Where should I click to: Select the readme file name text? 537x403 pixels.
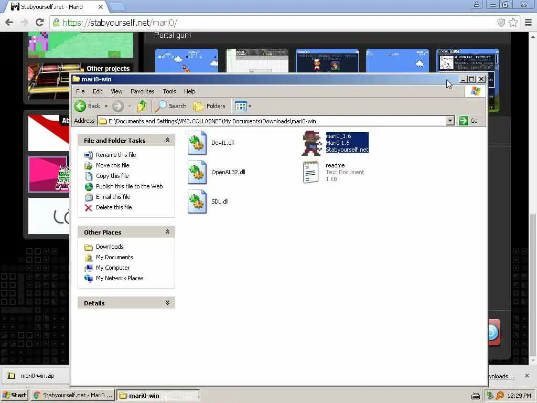tap(335, 165)
